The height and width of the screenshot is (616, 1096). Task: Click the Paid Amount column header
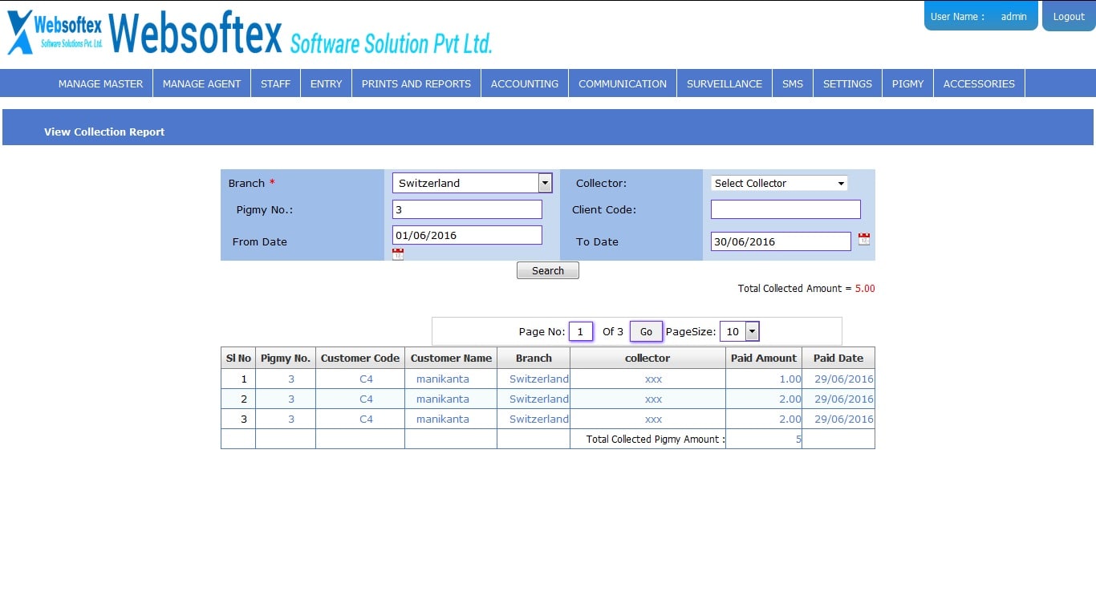click(763, 358)
